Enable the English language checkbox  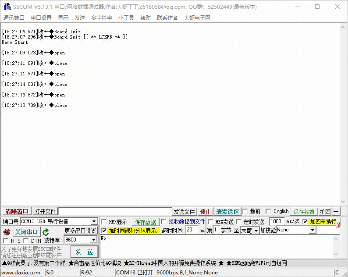click(268, 211)
